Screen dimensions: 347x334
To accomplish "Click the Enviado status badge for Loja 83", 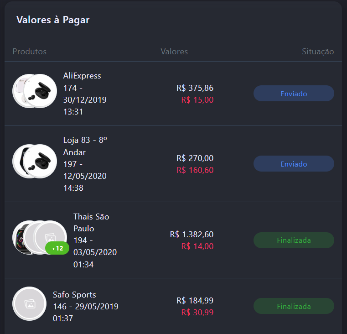I will pos(294,164).
